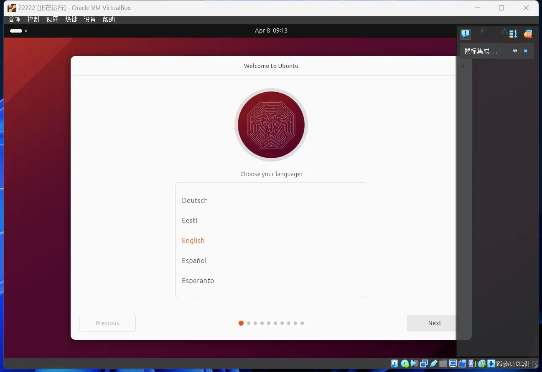This screenshot has width=542, height=372.
Task: Click the Previous button
Action: coord(107,323)
